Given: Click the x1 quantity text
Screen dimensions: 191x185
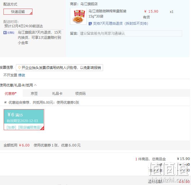Looking at the screenshot, I should (x=171, y=12).
